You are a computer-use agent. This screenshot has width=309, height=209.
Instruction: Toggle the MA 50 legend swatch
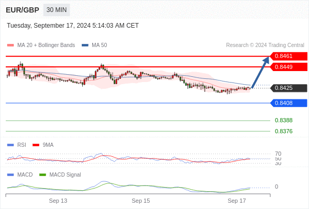[85, 45]
